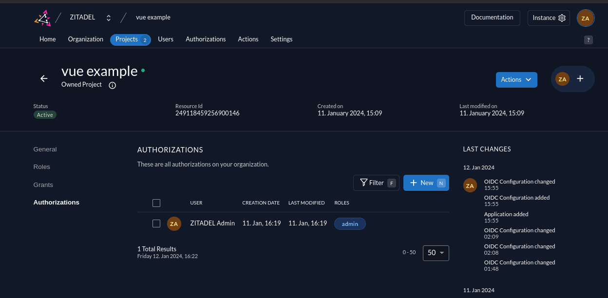Click the ZA avatar in the ZITADEL Admin row
608x298 pixels.
pos(174,223)
